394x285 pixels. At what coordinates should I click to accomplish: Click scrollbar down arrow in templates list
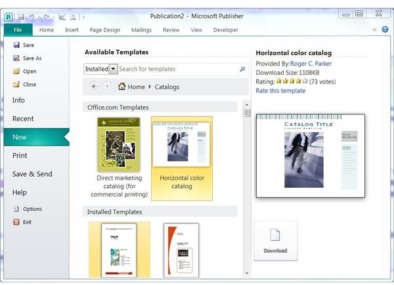point(247,273)
